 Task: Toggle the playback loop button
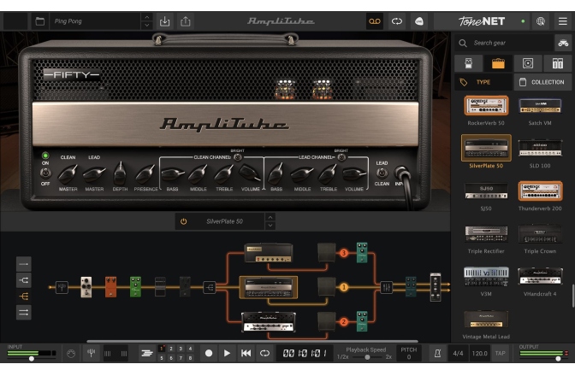click(x=264, y=353)
